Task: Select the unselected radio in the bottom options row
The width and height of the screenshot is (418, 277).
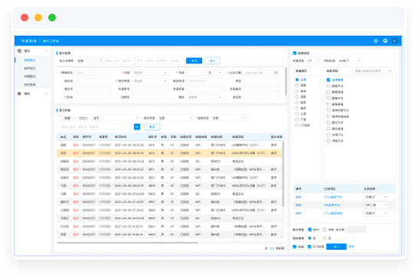Action: pos(325,238)
